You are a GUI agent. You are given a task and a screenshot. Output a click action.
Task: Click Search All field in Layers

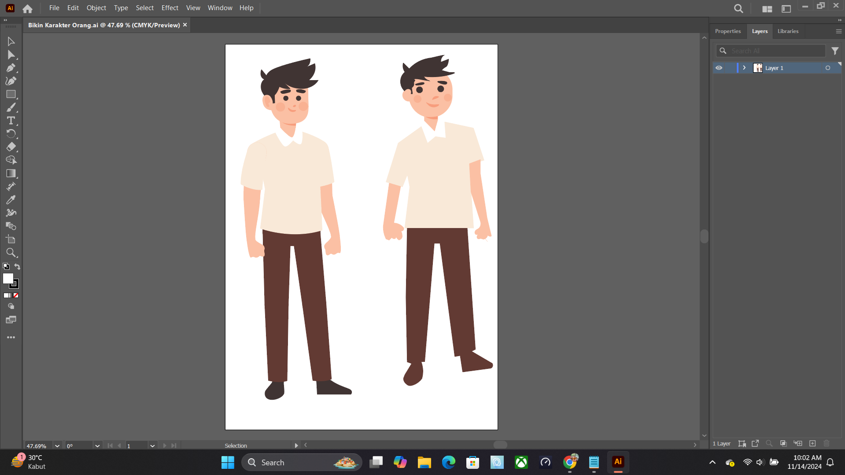(x=771, y=51)
